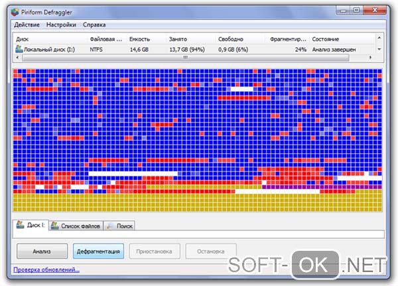
Task: Click the drive list scroll down arrow
Action: [379, 49]
